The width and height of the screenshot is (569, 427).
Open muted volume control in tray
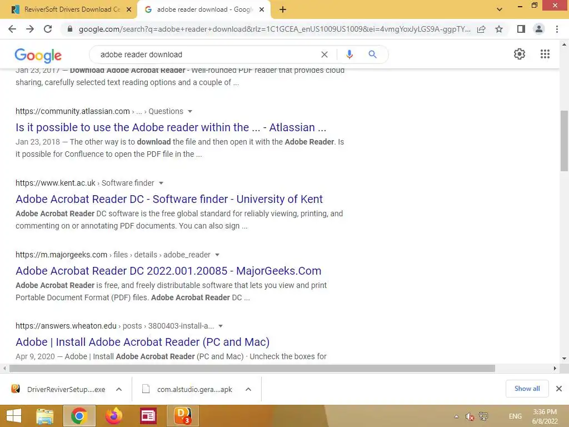[470, 416]
